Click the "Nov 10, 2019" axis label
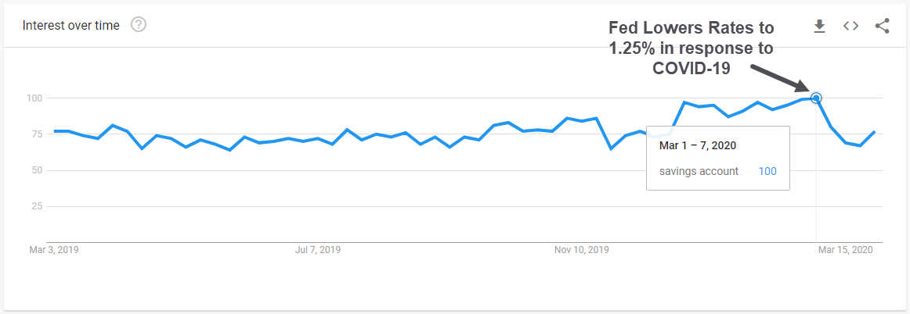Viewport: 910px width, 314px height. pos(581,250)
